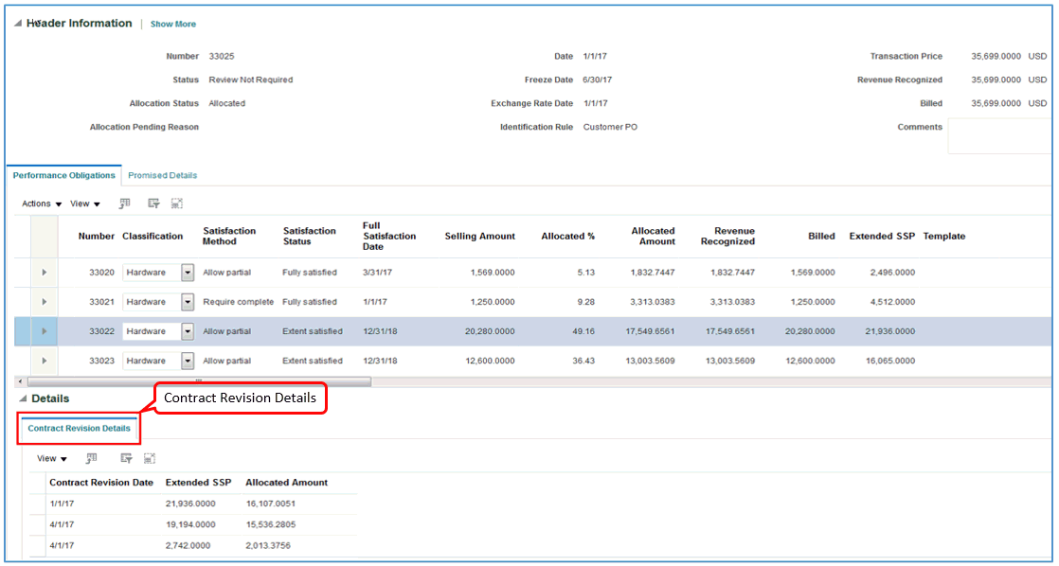Expand the row details for obligation 33020
Viewport: 1059px width, 566px height.
pyautogui.click(x=45, y=272)
